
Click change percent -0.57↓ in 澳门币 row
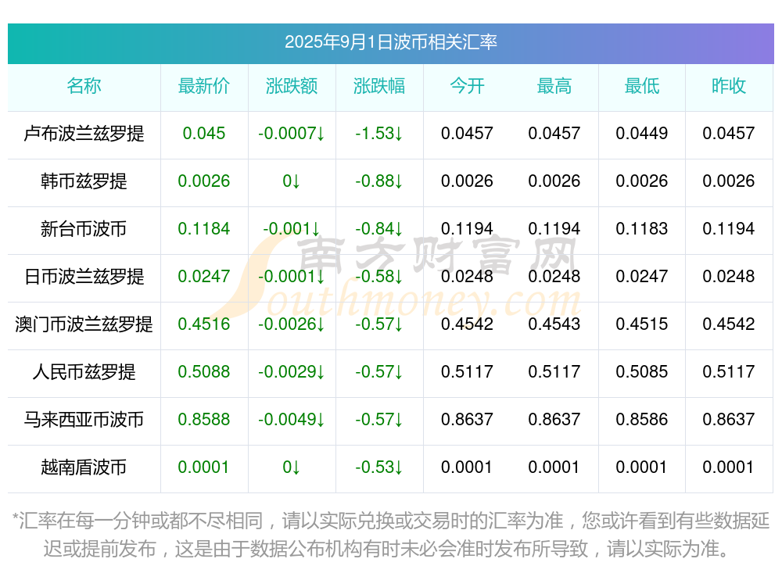click(x=379, y=324)
